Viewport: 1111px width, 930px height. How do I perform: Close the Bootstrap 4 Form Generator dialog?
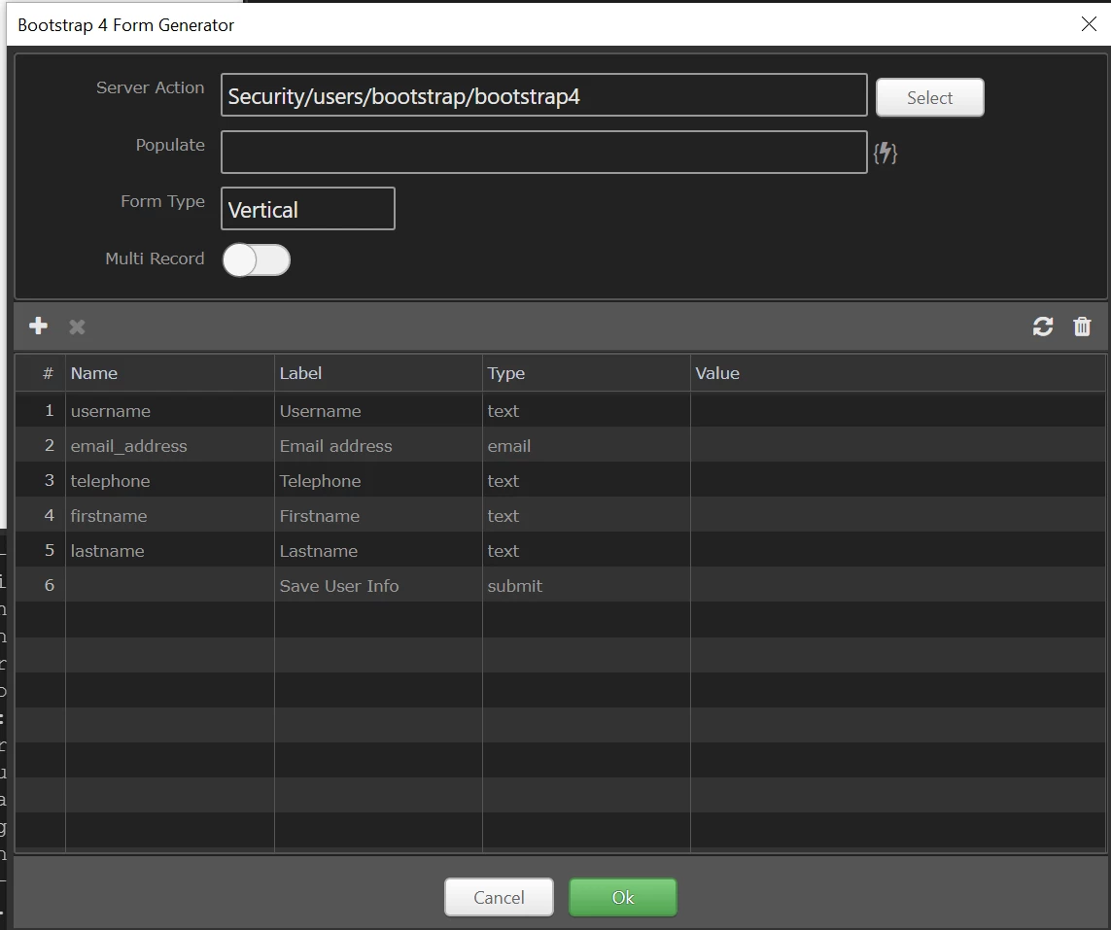1089,24
